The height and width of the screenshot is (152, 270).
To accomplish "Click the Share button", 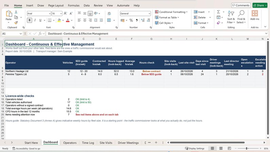I will pyautogui.click(x=260, y=5).
